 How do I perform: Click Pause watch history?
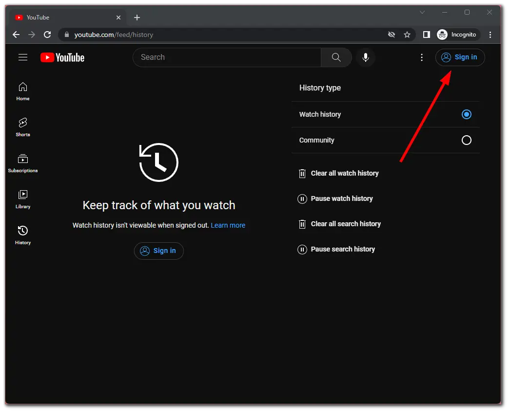tap(335, 198)
